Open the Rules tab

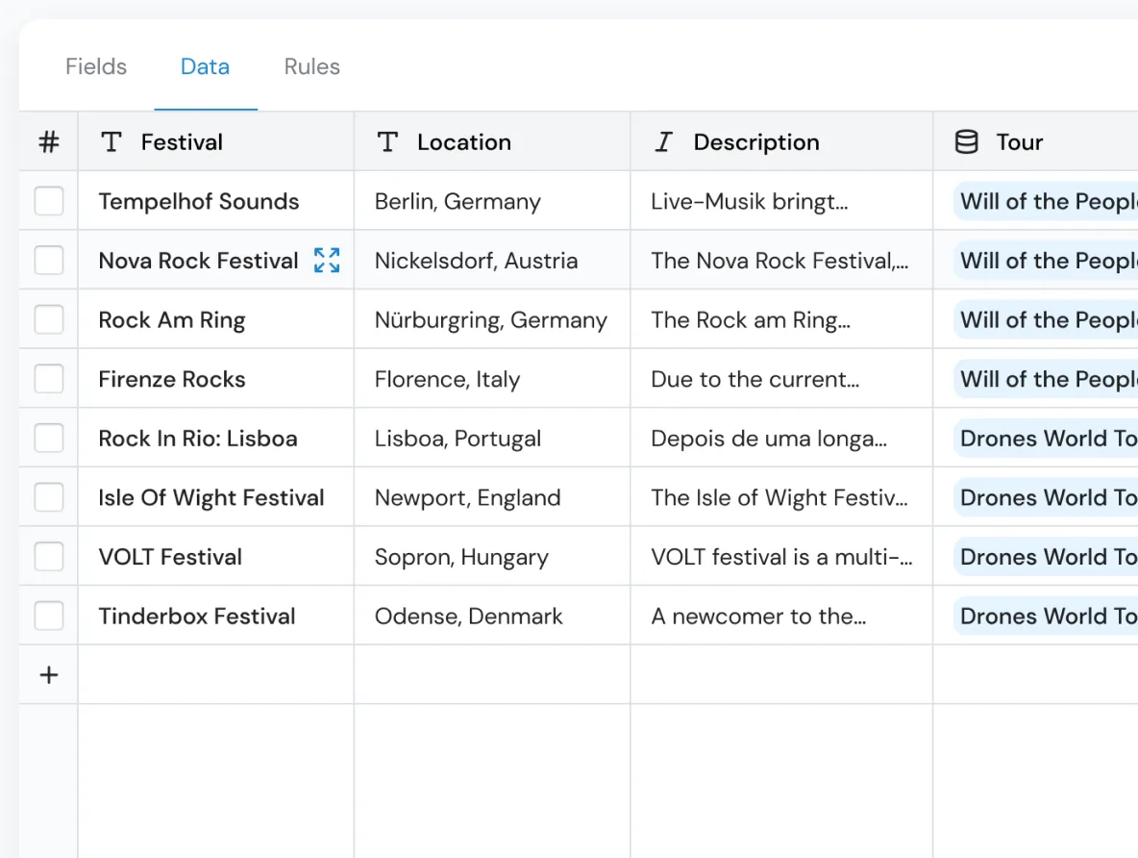(311, 66)
